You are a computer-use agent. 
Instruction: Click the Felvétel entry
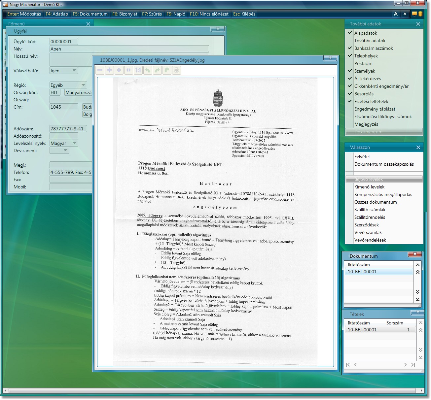(362, 156)
